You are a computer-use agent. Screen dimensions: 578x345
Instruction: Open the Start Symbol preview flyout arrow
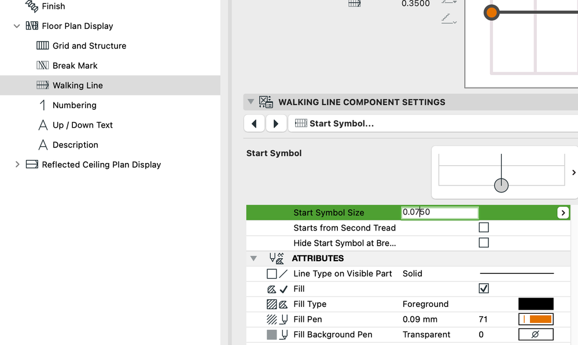[x=573, y=172]
